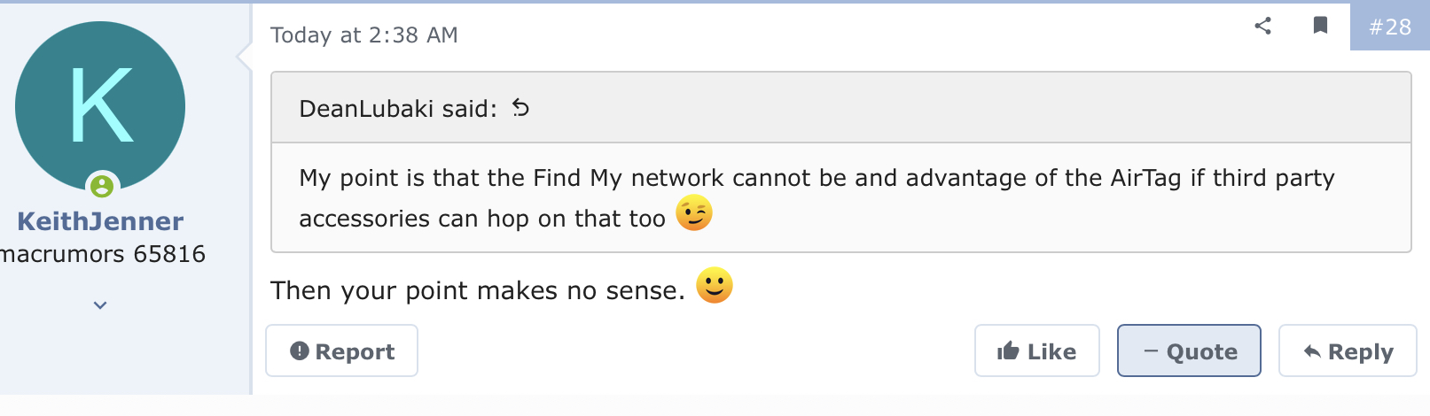Bookmark this post

pyautogui.click(x=1320, y=26)
